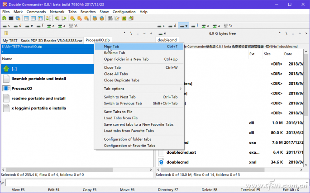Click right panel horizontal scrollbar right arrow
This screenshot has height=193, width=310.
point(301,169)
